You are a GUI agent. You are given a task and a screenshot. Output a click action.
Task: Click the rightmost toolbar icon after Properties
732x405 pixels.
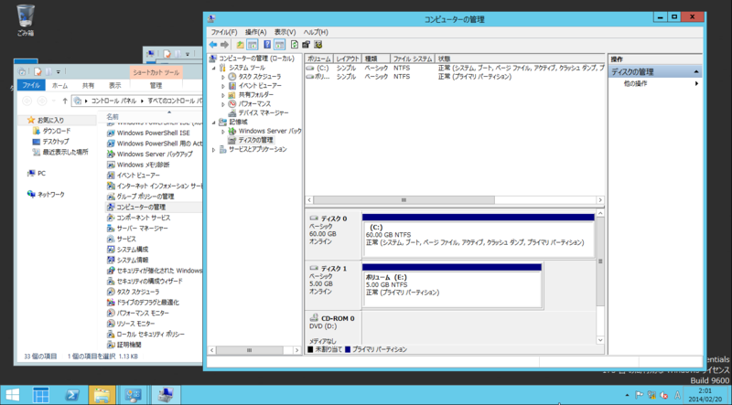[x=318, y=45]
